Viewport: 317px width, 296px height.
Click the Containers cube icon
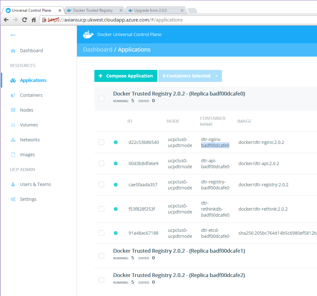pyautogui.click(x=13, y=95)
